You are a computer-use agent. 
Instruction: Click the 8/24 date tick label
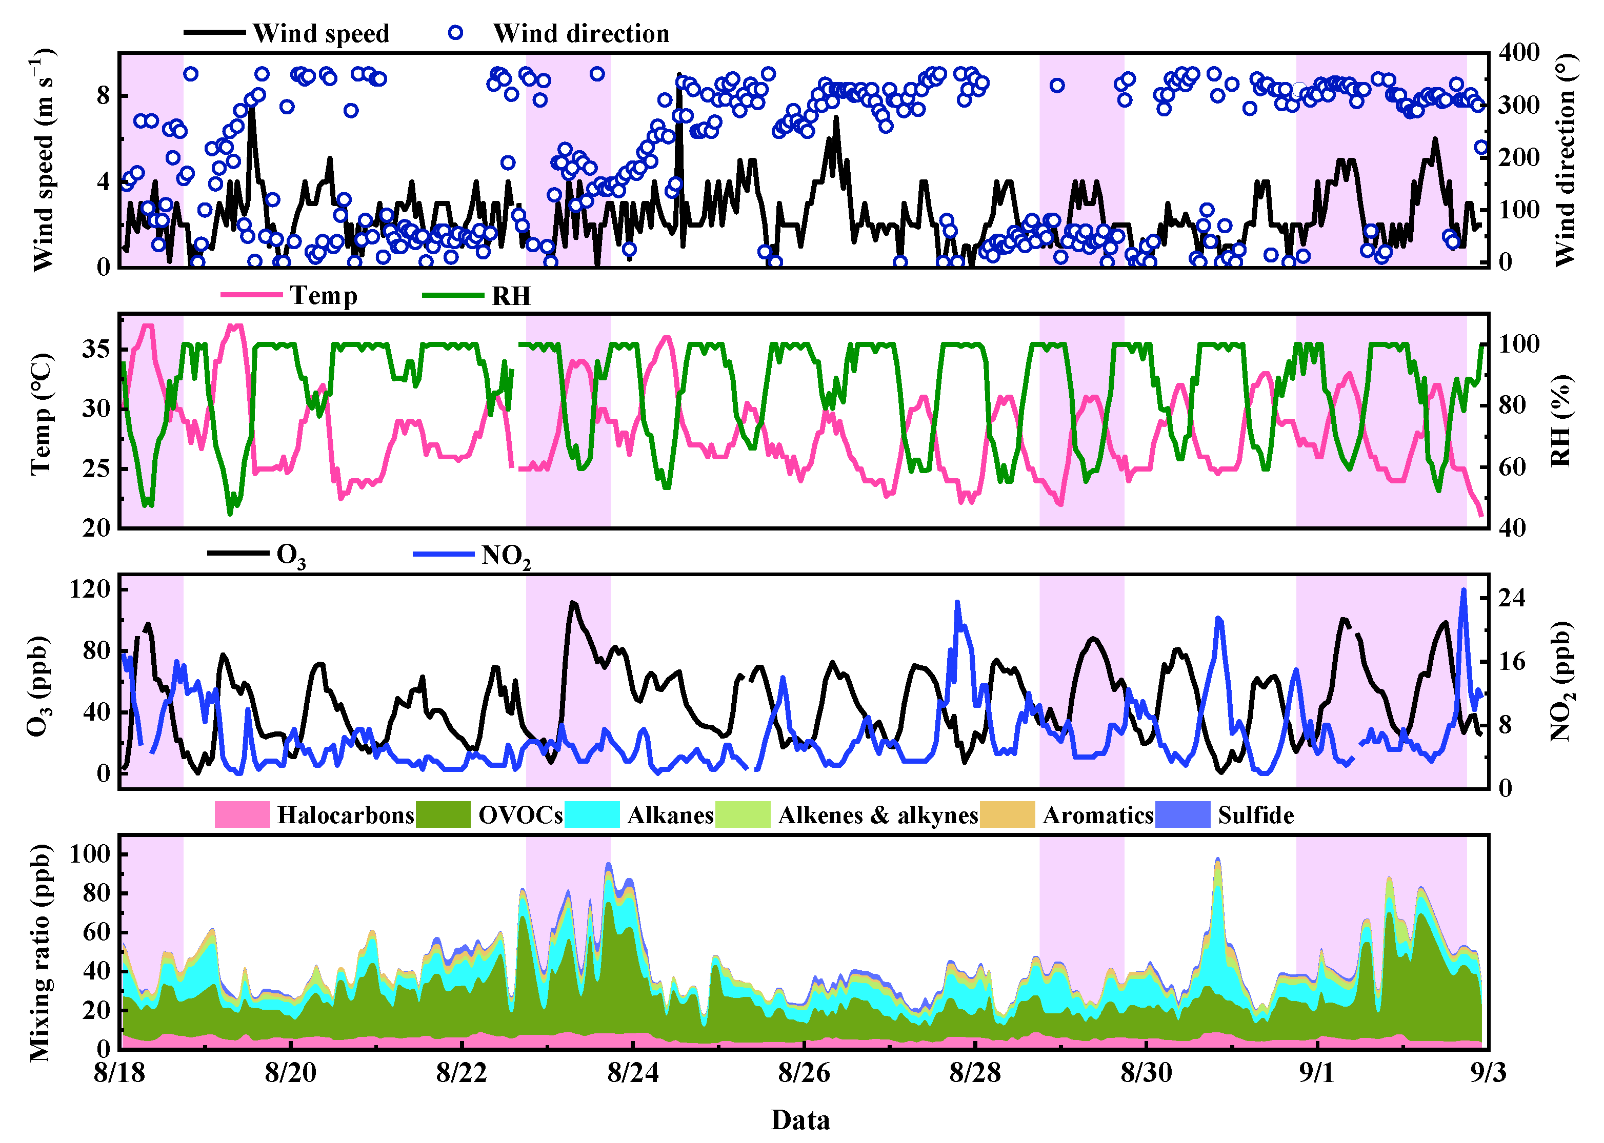(x=633, y=1073)
